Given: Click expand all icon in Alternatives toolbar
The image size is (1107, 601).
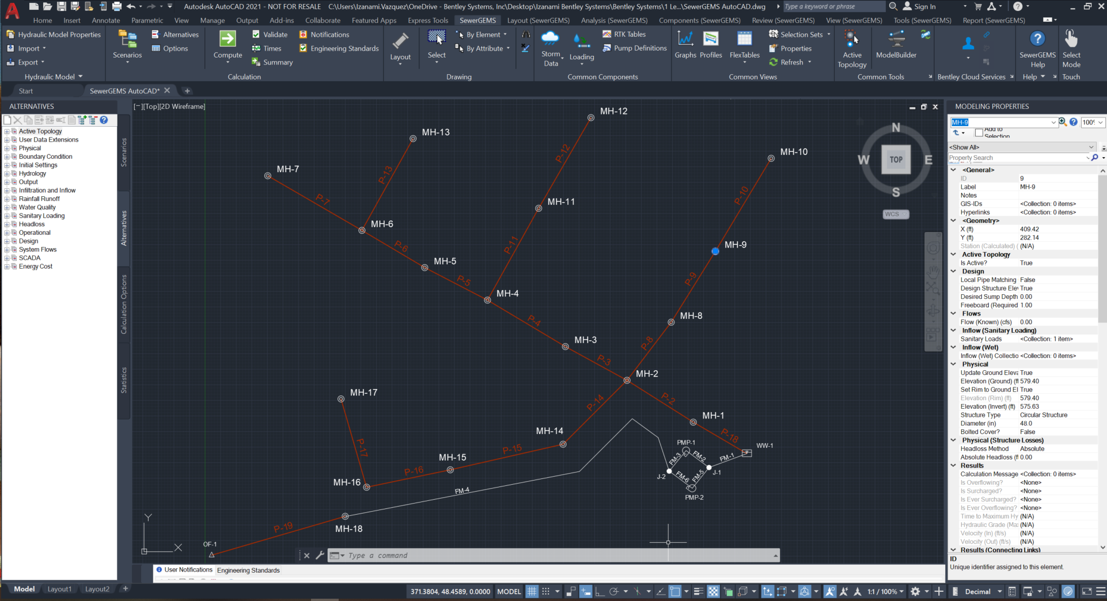Looking at the screenshot, I should coord(83,120).
